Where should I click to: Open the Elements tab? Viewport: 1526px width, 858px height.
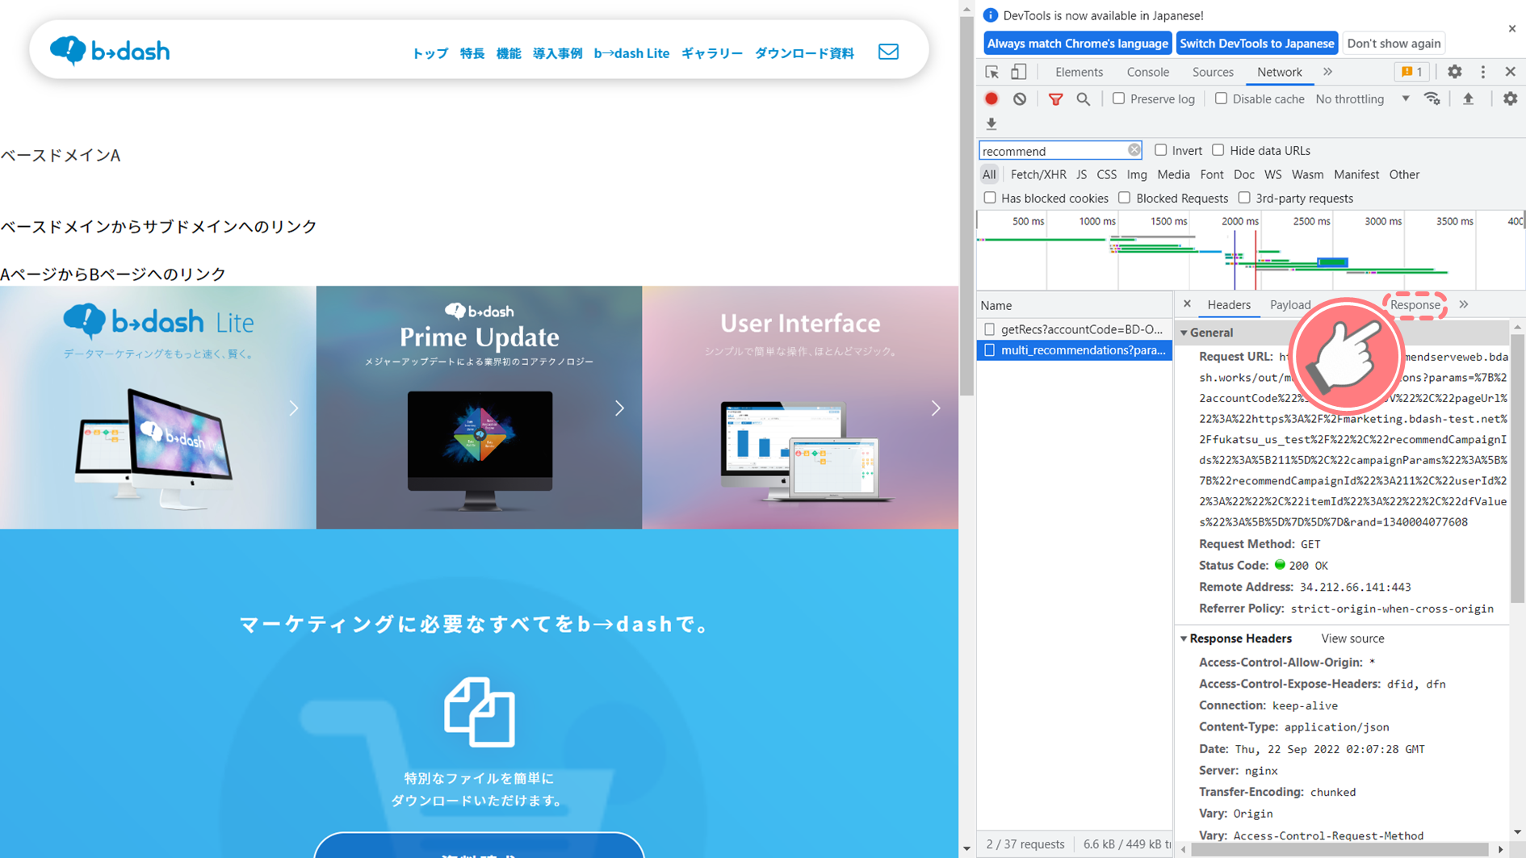[x=1079, y=72]
